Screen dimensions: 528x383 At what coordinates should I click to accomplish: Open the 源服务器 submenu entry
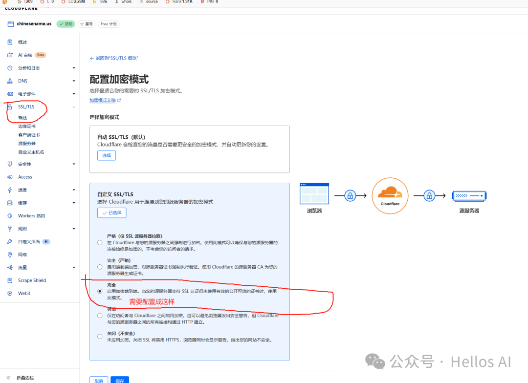27,143
